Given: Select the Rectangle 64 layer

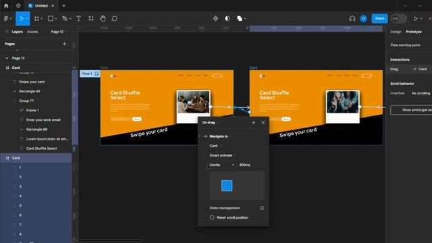Looking at the screenshot, I should 36,91.
